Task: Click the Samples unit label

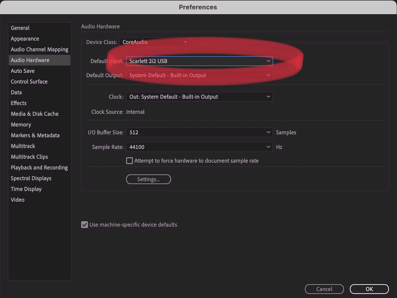Action: click(x=286, y=132)
